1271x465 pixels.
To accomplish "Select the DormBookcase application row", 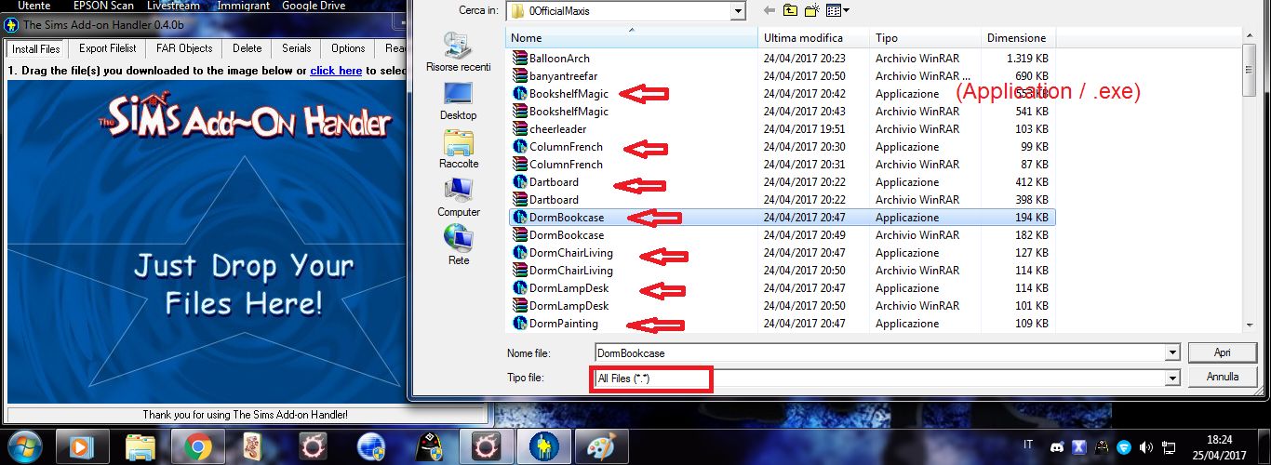I will pyautogui.click(x=782, y=218).
